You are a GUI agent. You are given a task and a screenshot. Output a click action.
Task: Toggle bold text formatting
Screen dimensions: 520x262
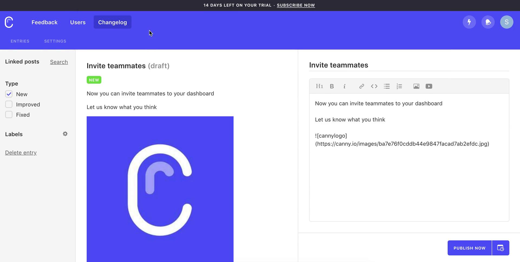(332, 86)
